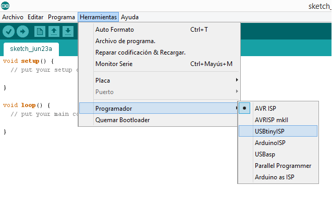Screen dimensions: 332x198
Task: Choose Auto Formato from the menu
Action: (x=159, y=30)
